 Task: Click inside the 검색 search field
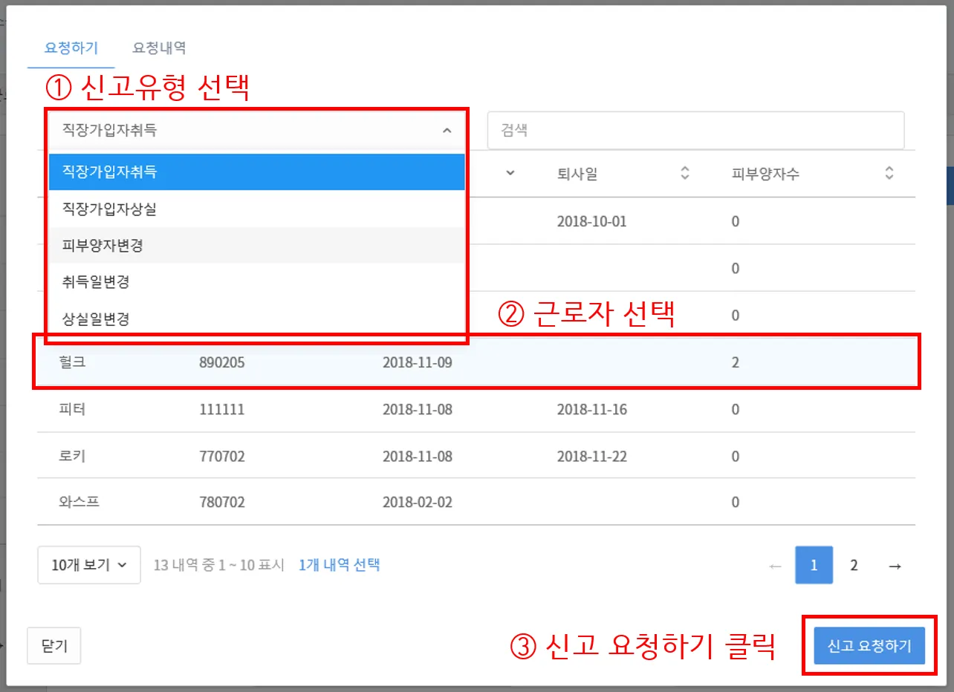pyautogui.click(x=695, y=130)
